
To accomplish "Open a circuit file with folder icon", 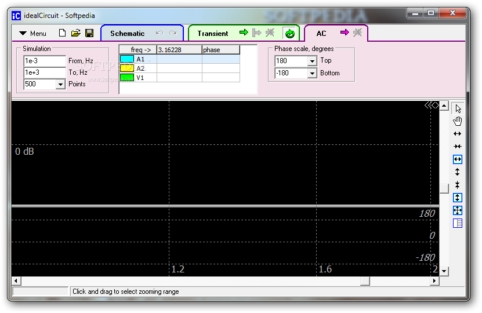I will (75, 33).
